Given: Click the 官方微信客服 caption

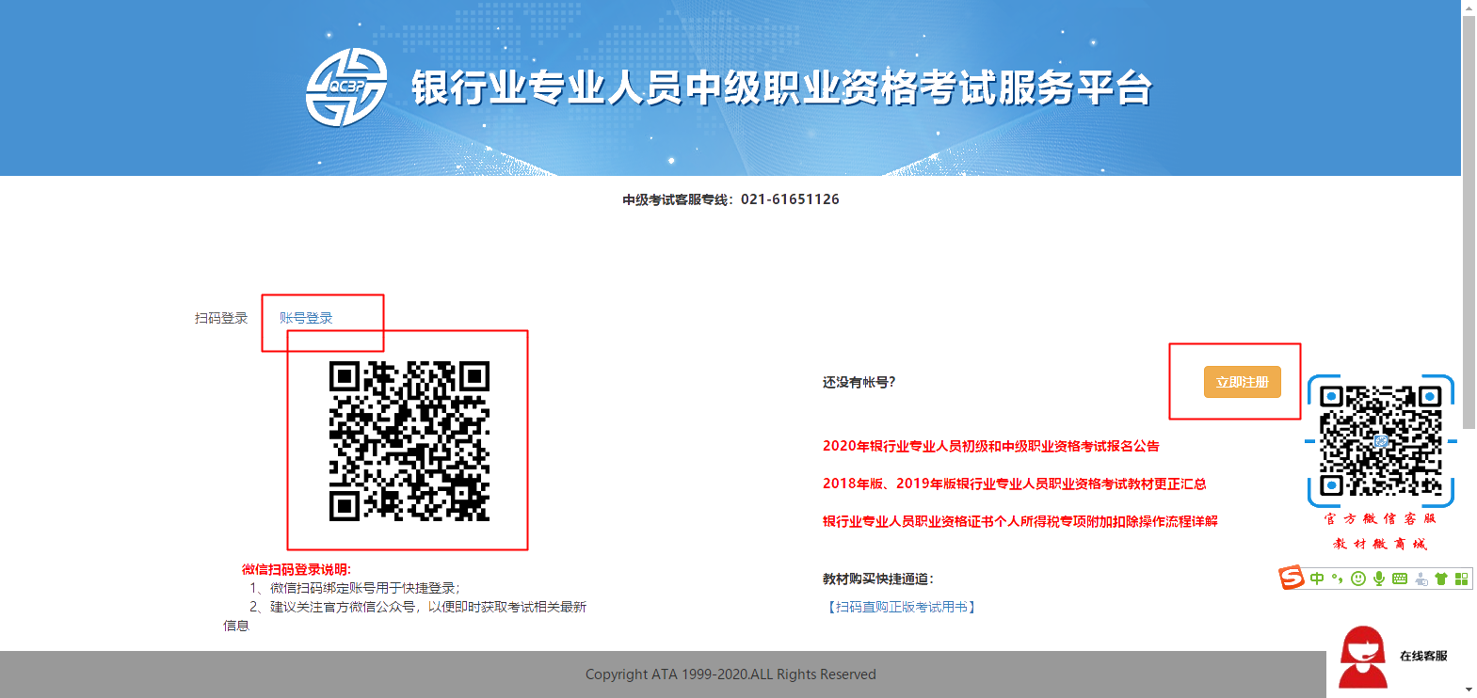Looking at the screenshot, I should click(1380, 518).
